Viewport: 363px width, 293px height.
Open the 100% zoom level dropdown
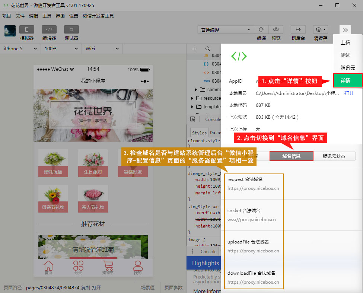(x=61, y=49)
